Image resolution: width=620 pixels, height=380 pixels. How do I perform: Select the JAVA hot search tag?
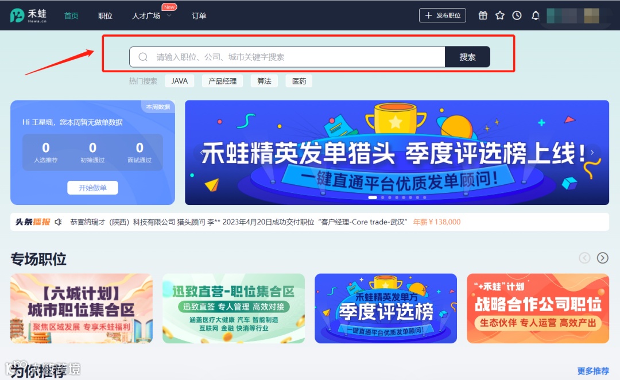(x=180, y=81)
